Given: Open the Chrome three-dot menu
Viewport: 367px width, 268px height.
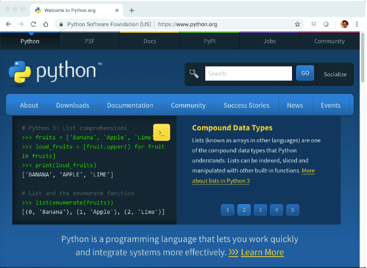Looking at the screenshot, I should click(357, 24).
